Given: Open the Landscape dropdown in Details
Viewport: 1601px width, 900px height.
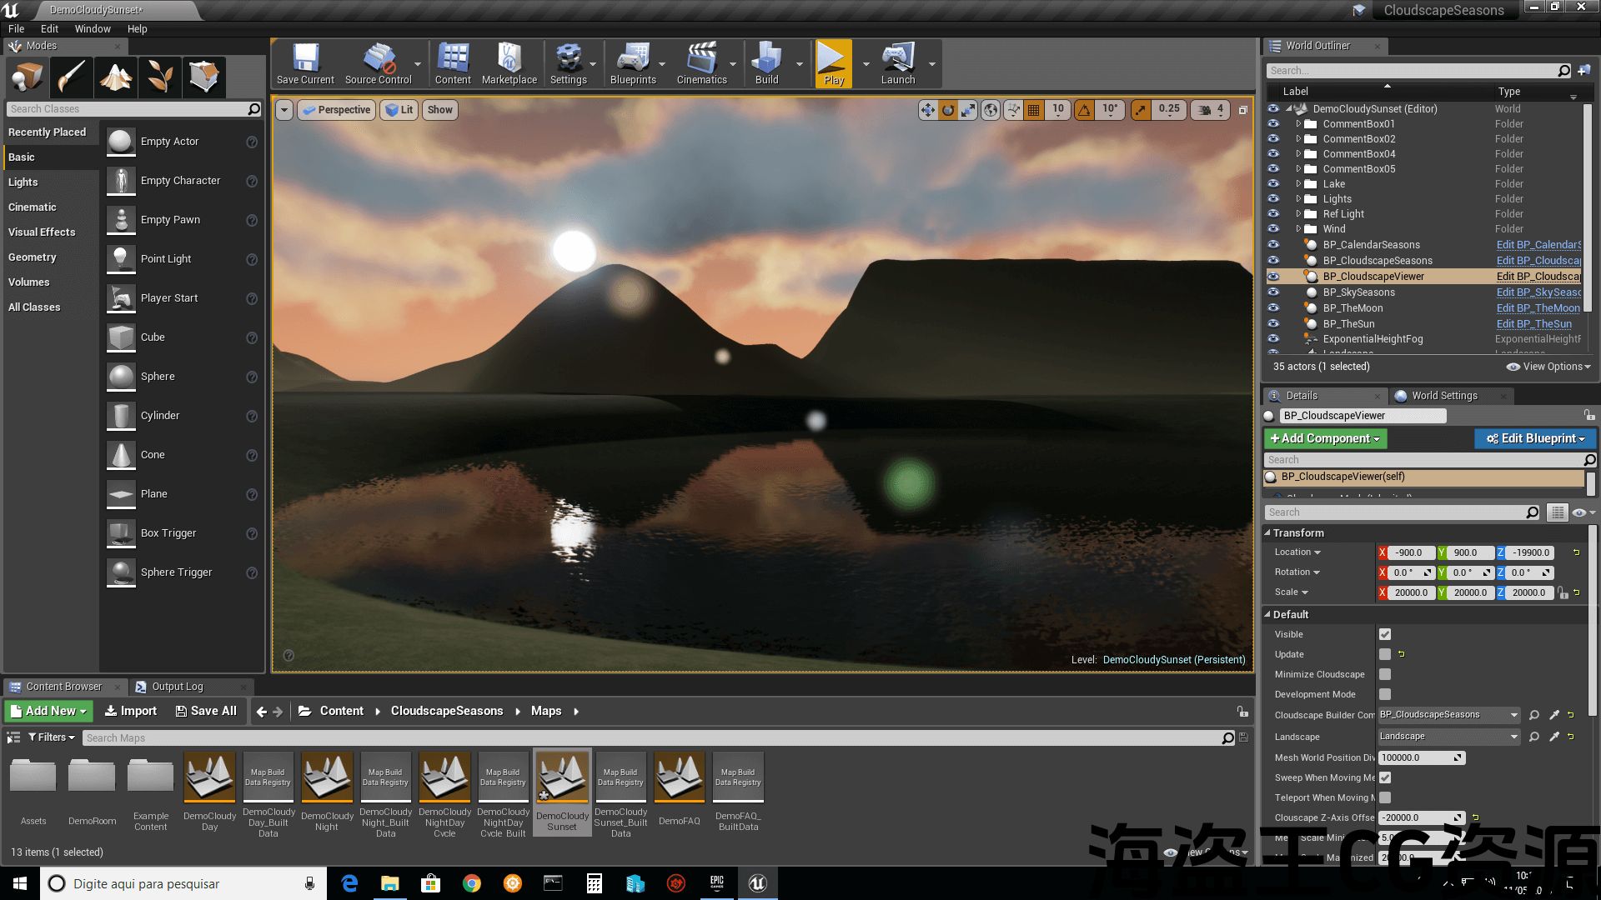Looking at the screenshot, I should [1448, 737].
